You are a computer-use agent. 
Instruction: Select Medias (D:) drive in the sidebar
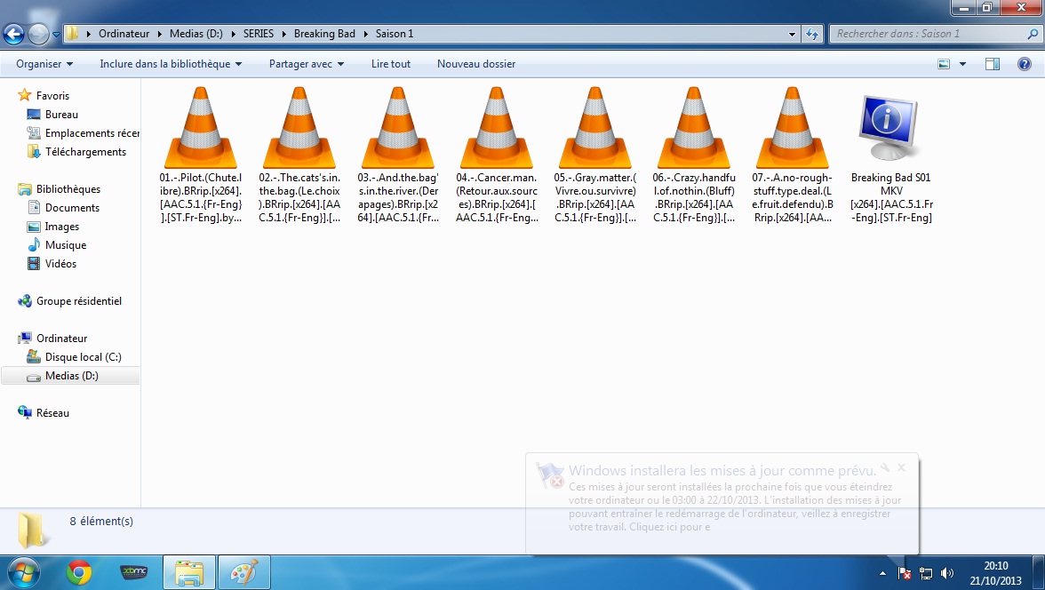71,375
